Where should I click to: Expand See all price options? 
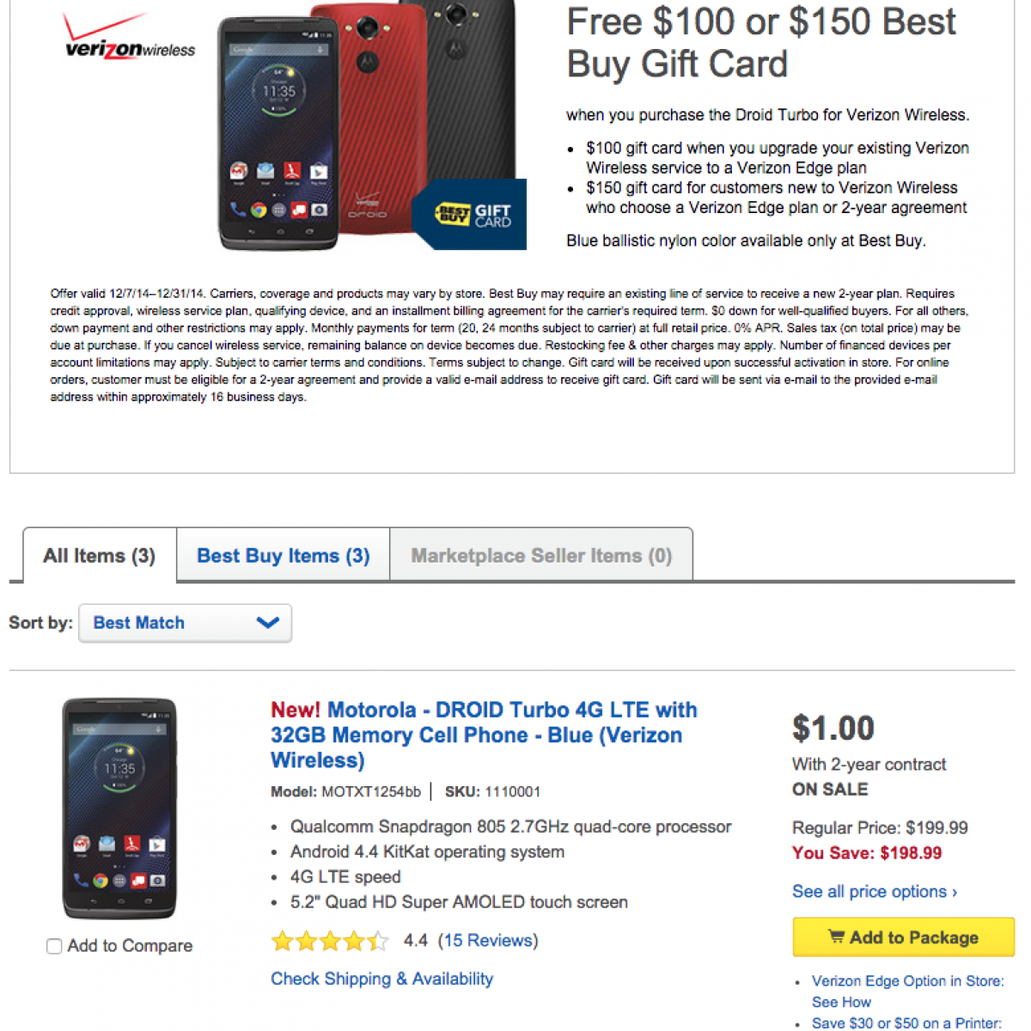point(874,892)
